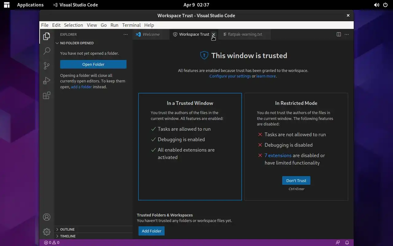Open the Terminal menu
This screenshot has height=246, width=393.
pyautogui.click(x=131, y=25)
